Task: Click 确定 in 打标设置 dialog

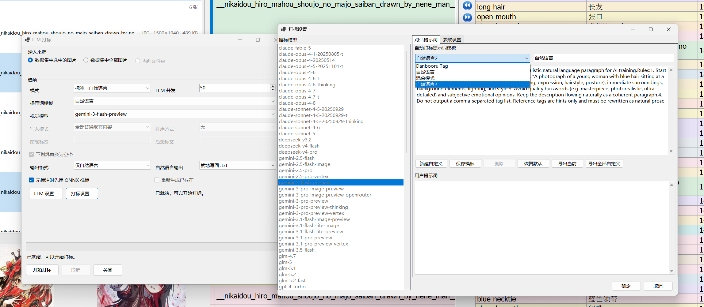Action: [x=626, y=286]
